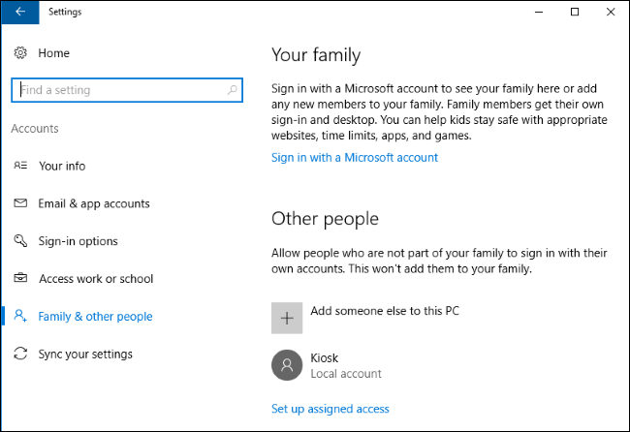Close the Settings window
This screenshot has height=432, width=630.
click(611, 12)
